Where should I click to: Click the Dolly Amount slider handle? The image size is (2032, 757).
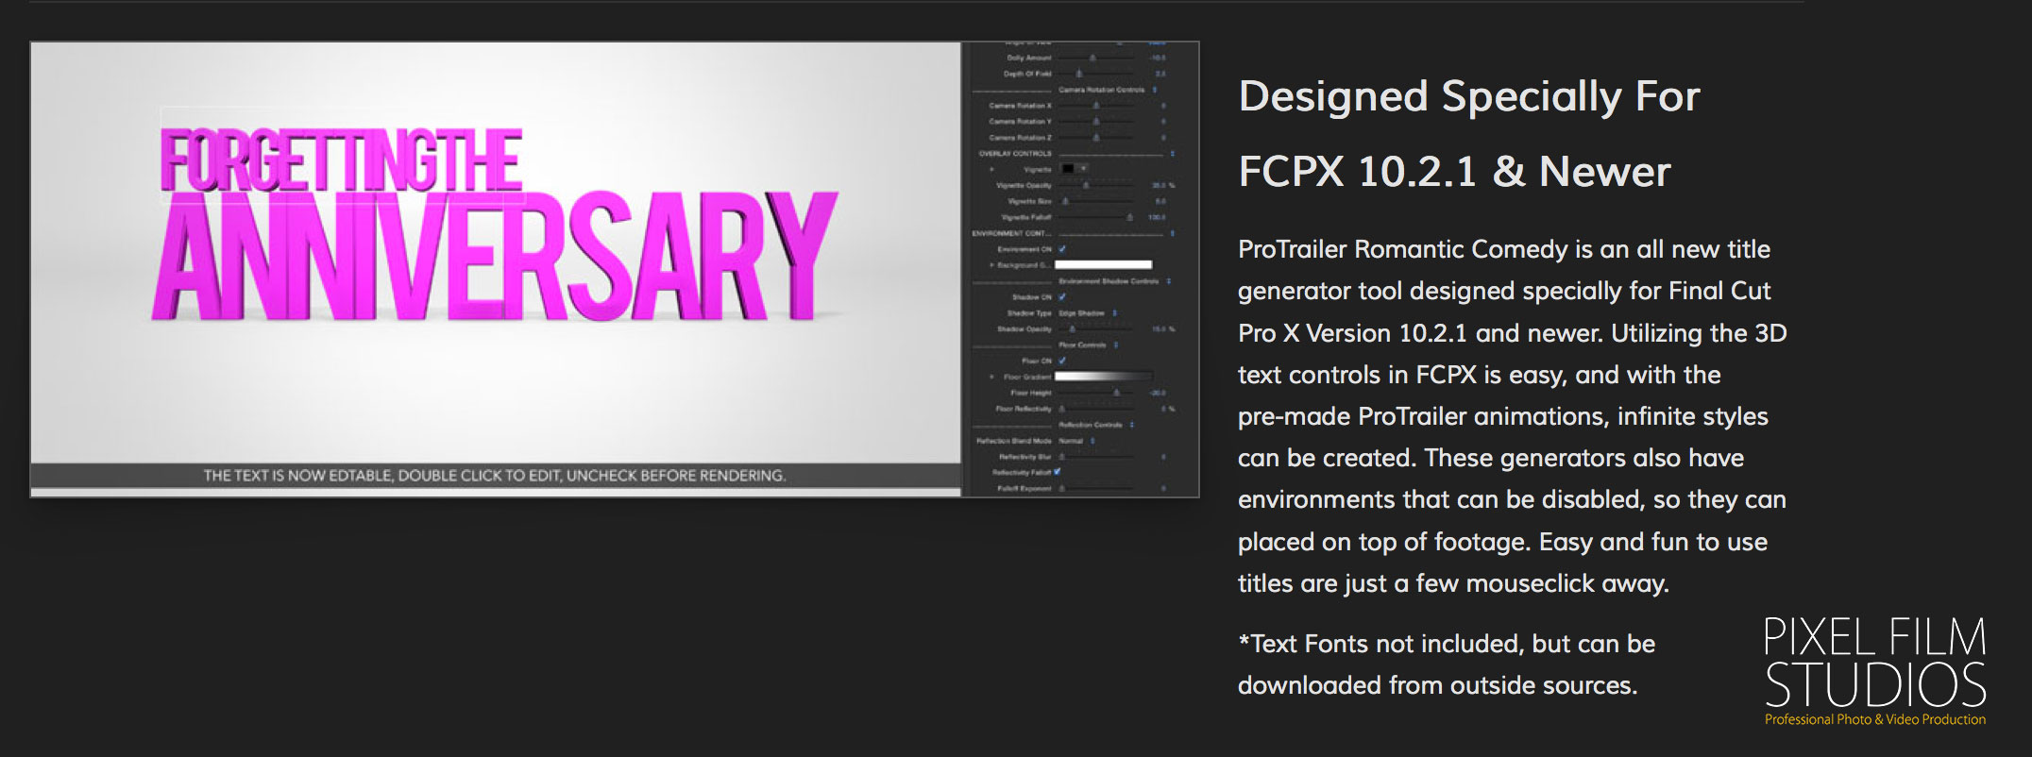[1092, 58]
